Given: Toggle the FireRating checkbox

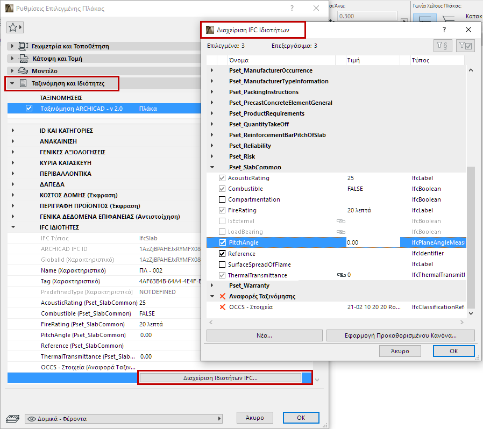Looking at the screenshot, I should [x=222, y=210].
